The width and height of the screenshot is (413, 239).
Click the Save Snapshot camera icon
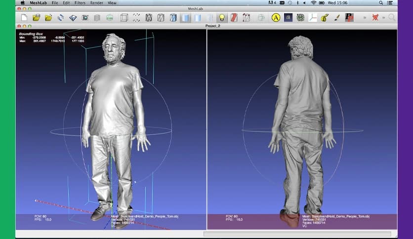pos(85,18)
